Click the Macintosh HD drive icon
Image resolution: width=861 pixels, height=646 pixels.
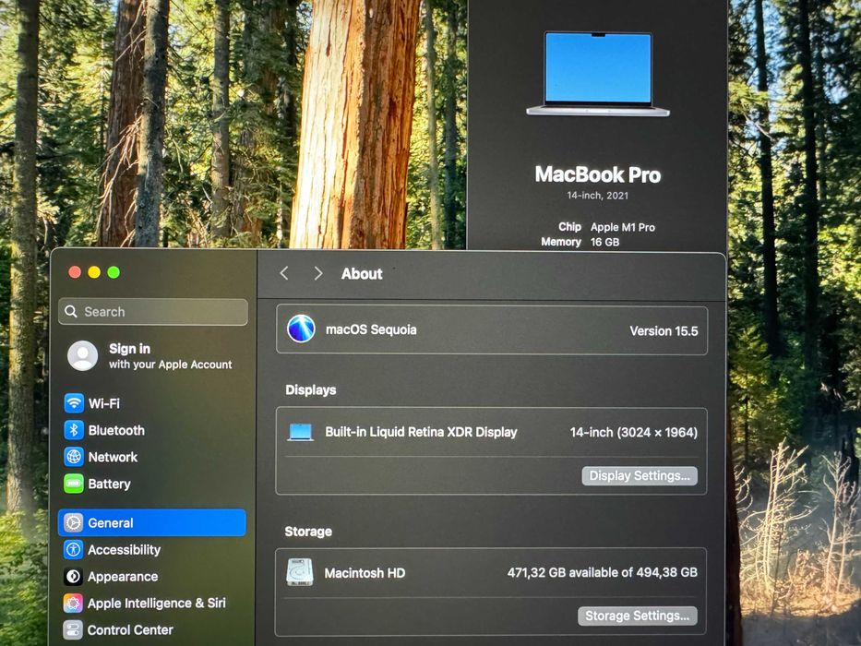300,572
